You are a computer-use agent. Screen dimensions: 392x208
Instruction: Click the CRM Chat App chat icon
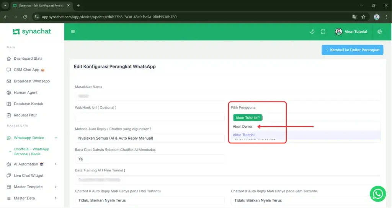click(x=9, y=70)
